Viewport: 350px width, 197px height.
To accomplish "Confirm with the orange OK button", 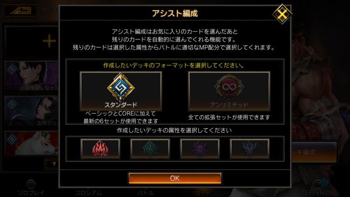I will pyautogui.click(x=175, y=178).
